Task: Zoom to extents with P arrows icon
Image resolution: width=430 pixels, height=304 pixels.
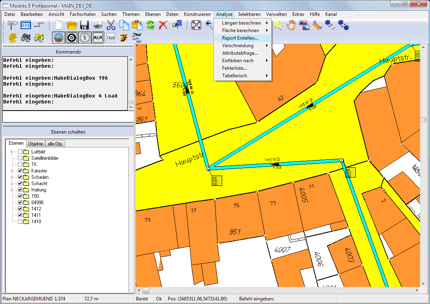Action: pos(196,25)
